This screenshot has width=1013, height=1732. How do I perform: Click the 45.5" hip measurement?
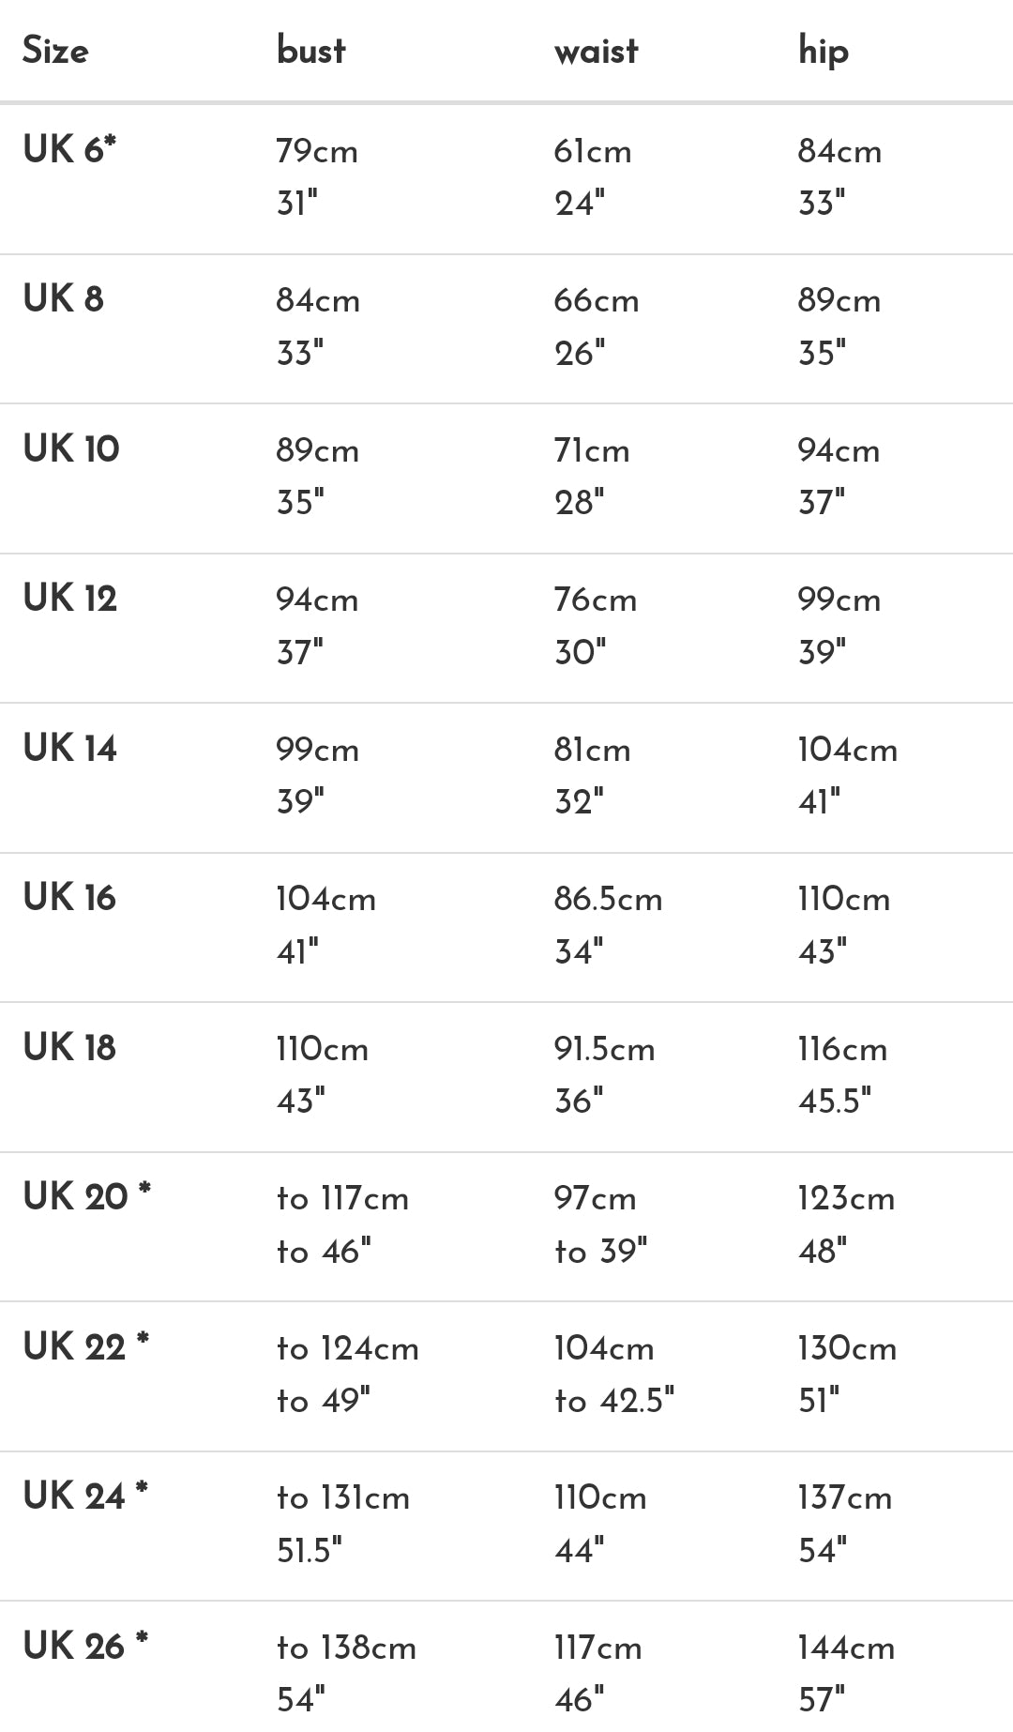(834, 1101)
